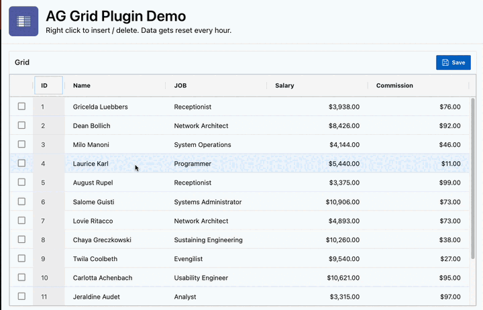Check the checkbox for Gricelda Luebbers row
The image size is (483, 310).
(21, 107)
